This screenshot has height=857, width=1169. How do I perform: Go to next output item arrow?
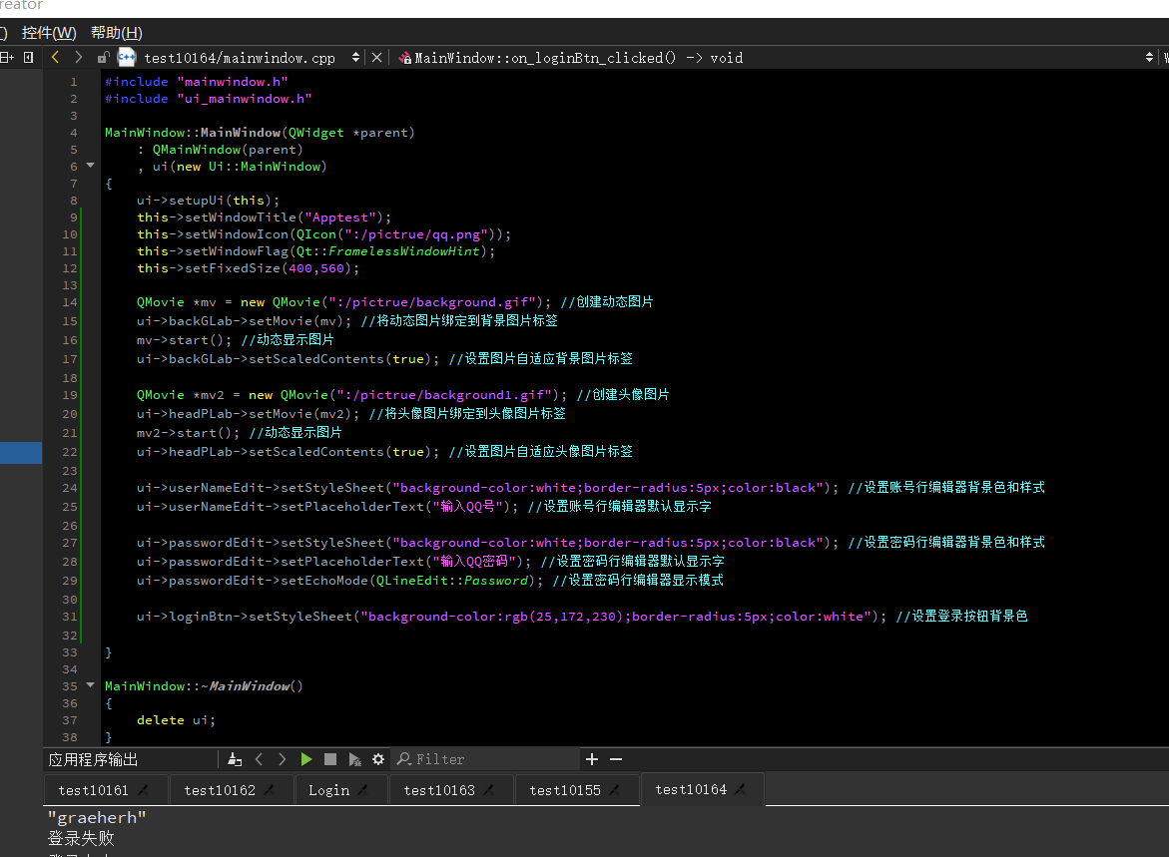click(282, 759)
